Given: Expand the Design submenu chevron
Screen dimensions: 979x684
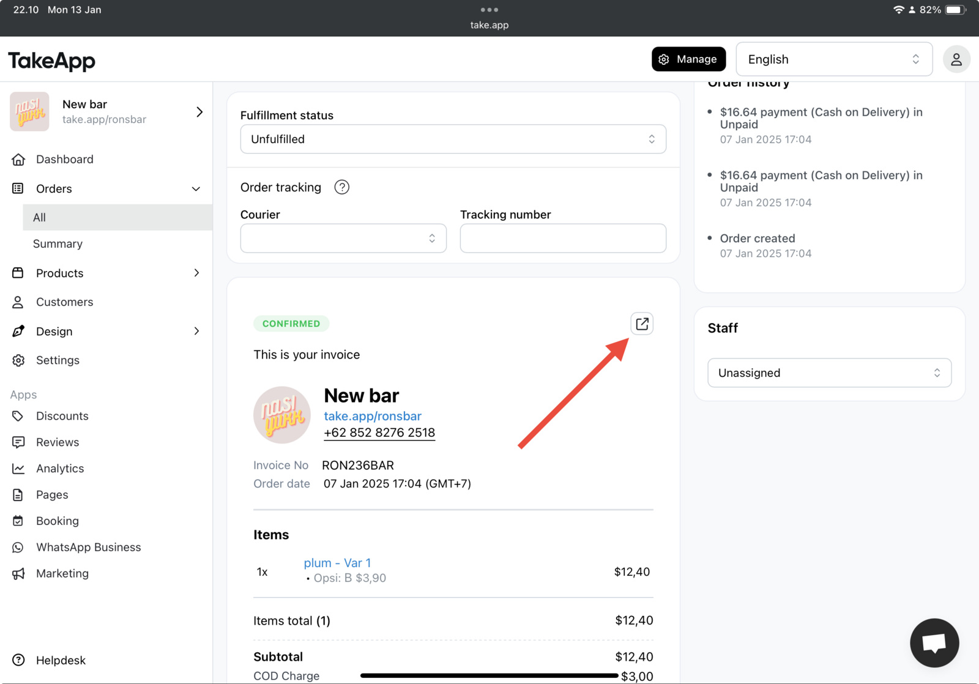Looking at the screenshot, I should click(x=196, y=331).
